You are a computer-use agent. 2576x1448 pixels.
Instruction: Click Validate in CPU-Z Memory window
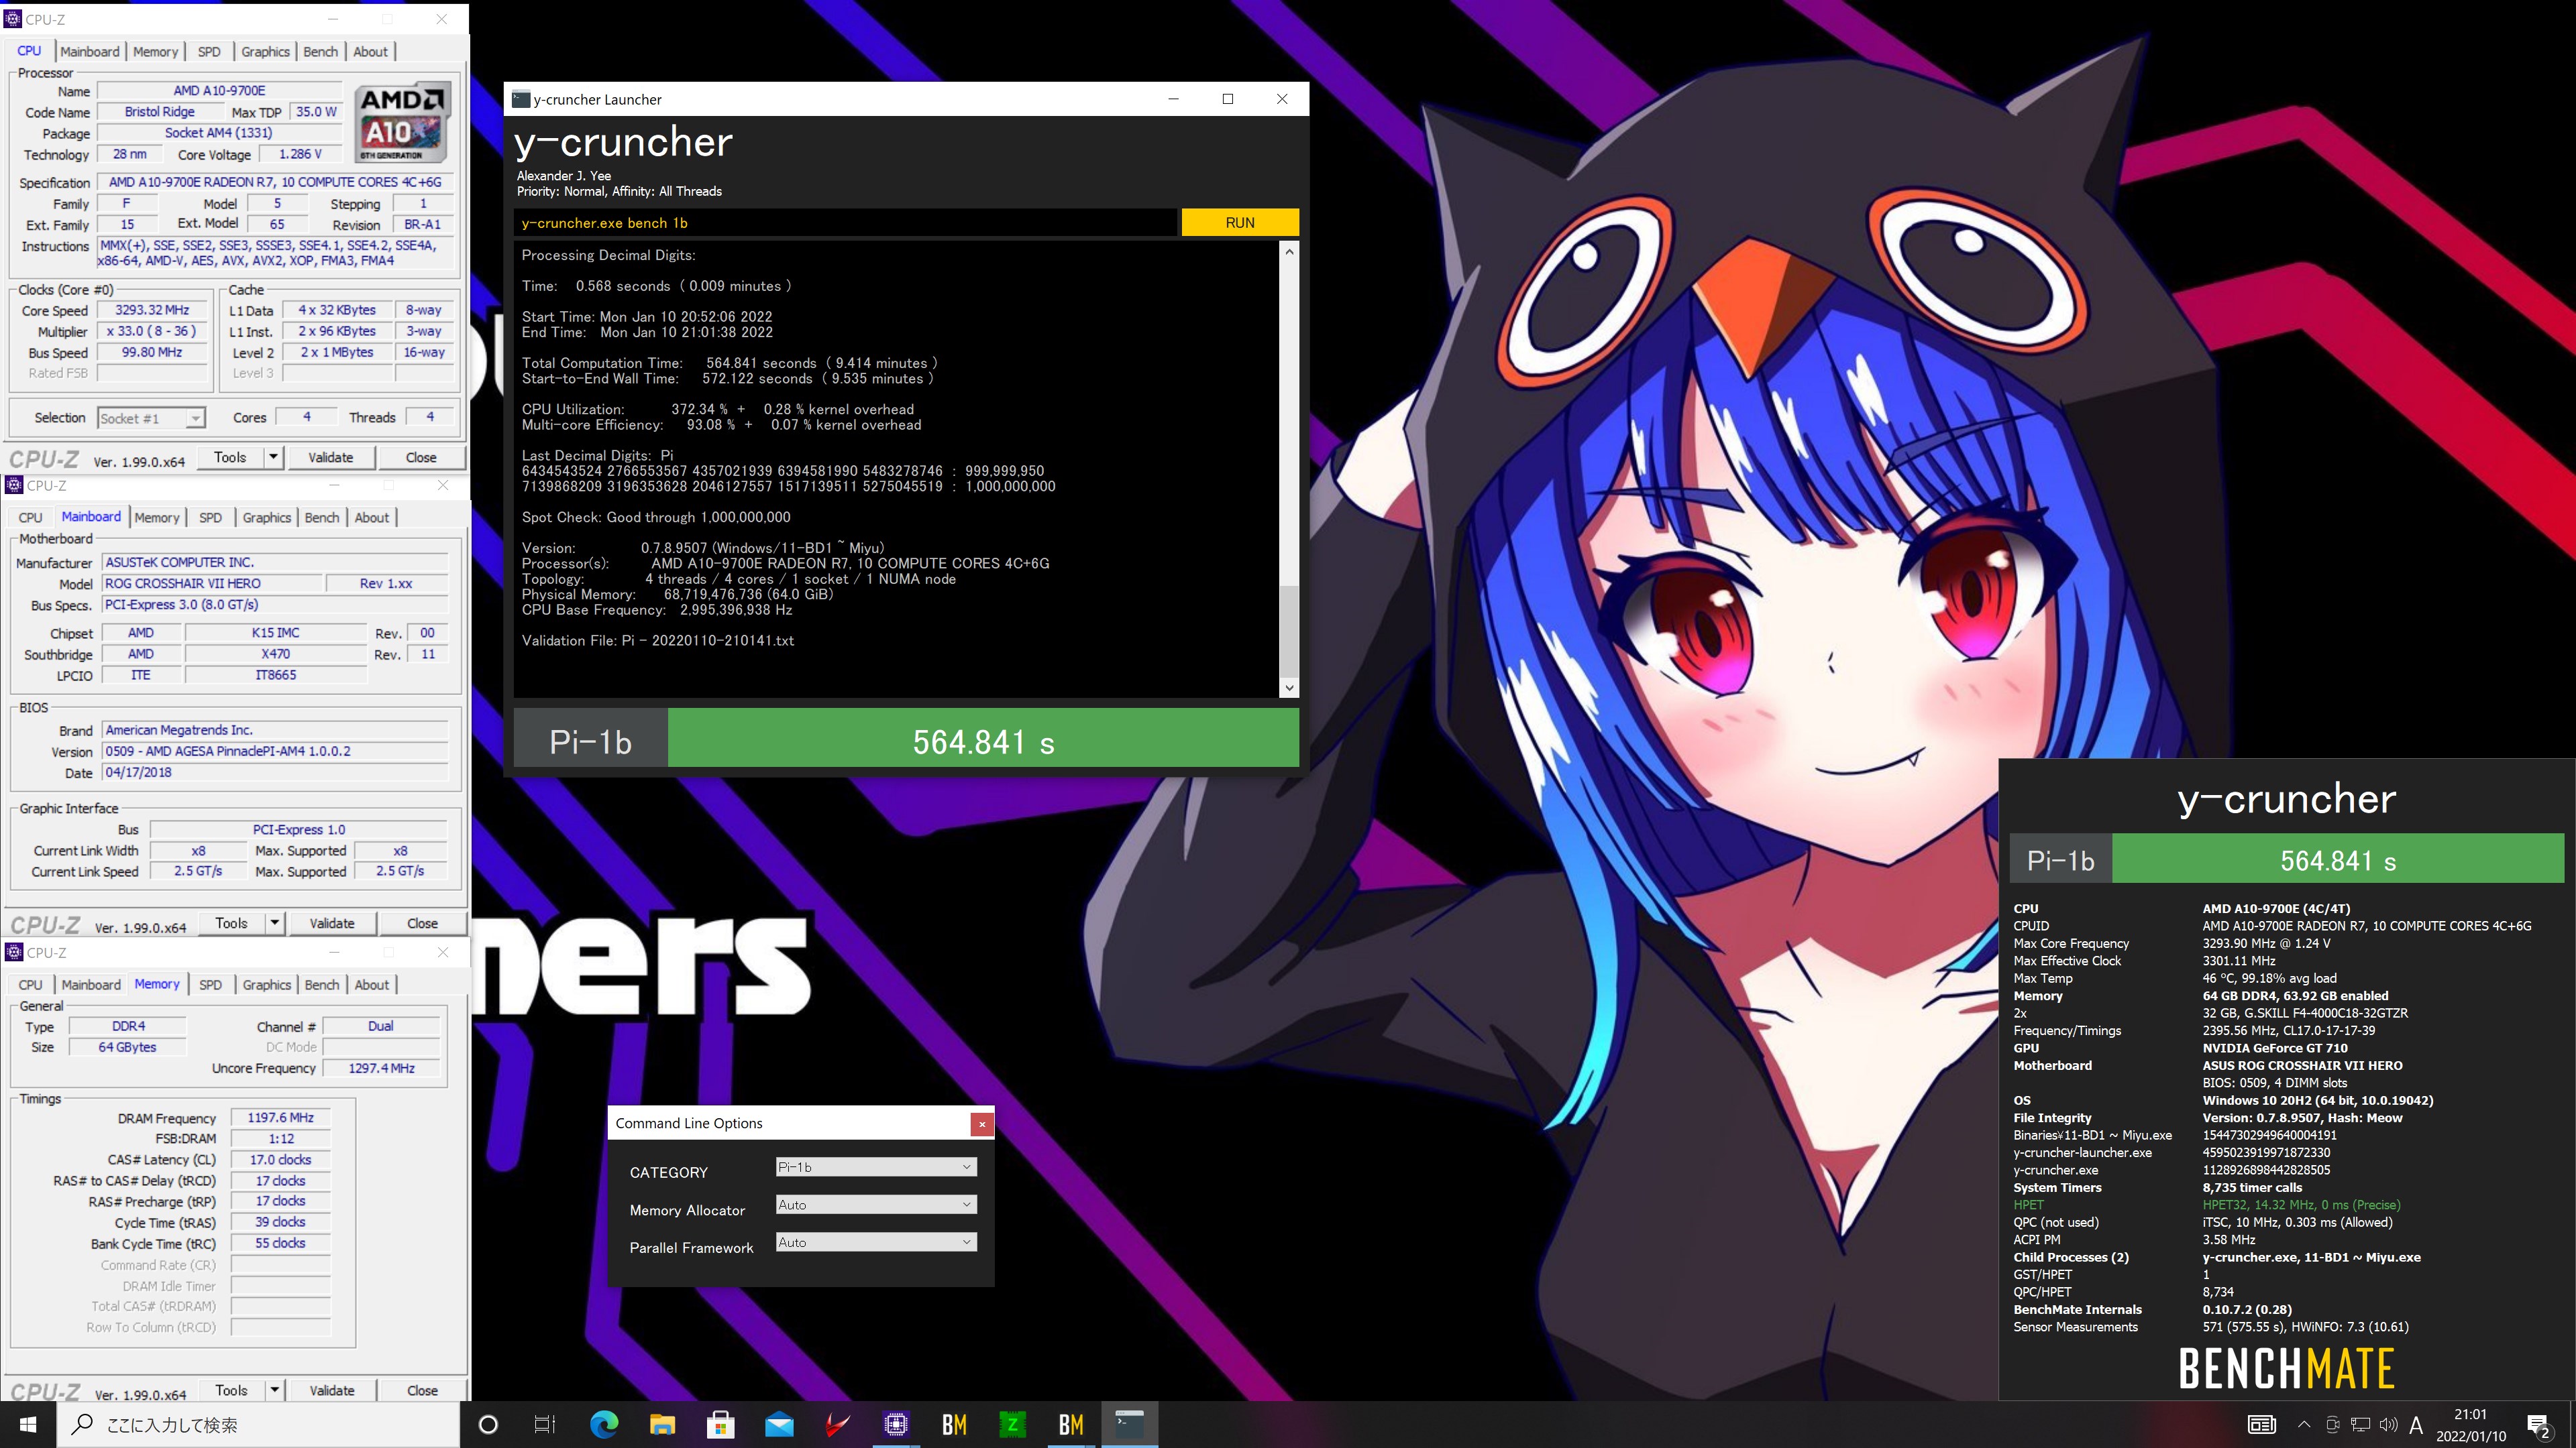pos(332,1390)
